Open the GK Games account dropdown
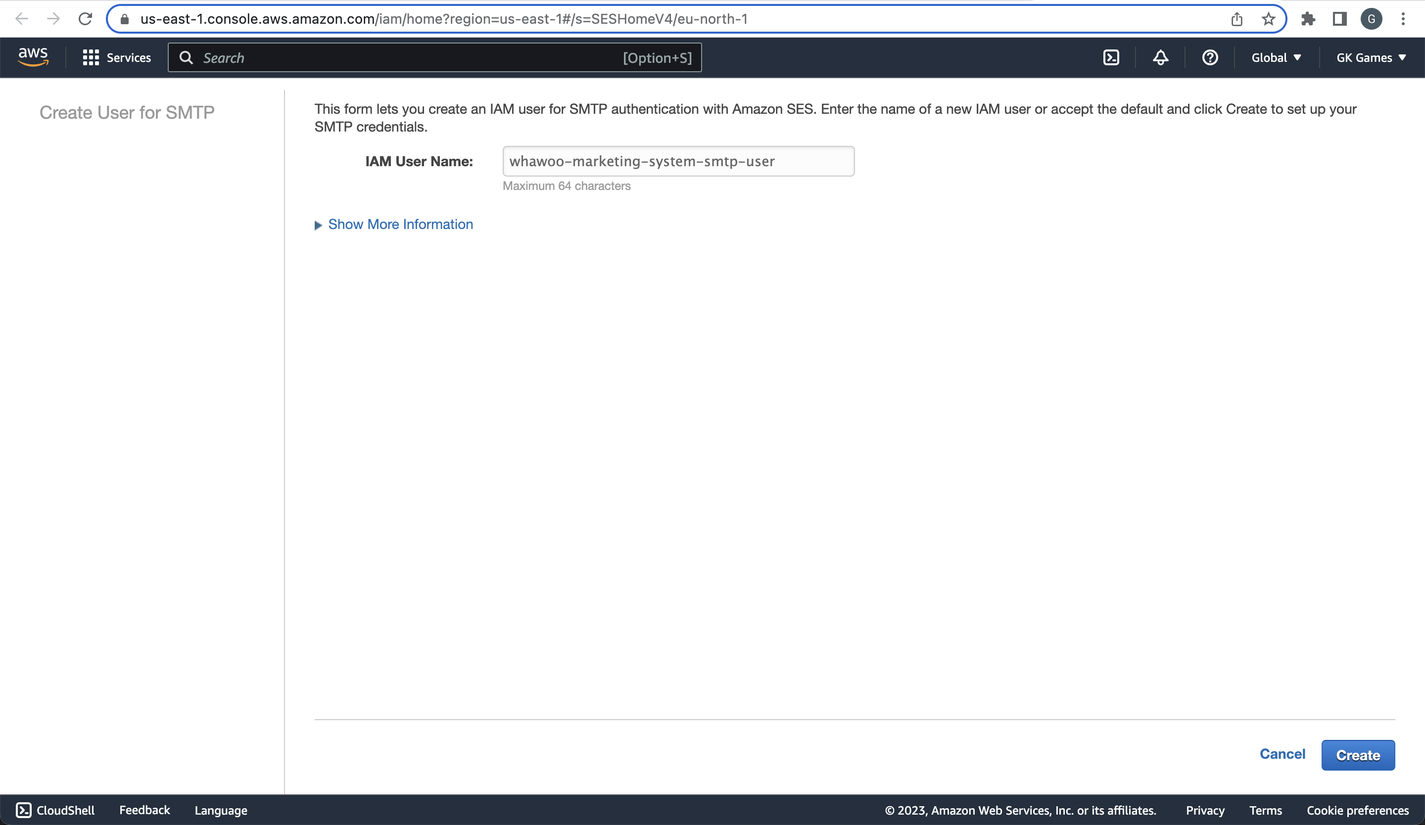This screenshot has height=825, width=1425. [x=1371, y=57]
